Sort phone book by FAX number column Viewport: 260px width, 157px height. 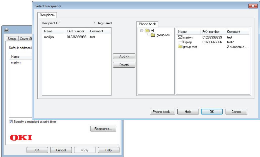coord(210,32)
